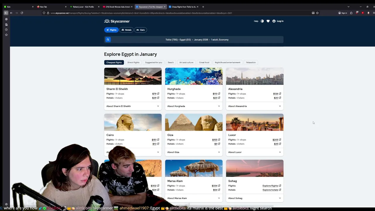Select the Great food filter
This screenshot has width=375, height=211.
[204, 62]
